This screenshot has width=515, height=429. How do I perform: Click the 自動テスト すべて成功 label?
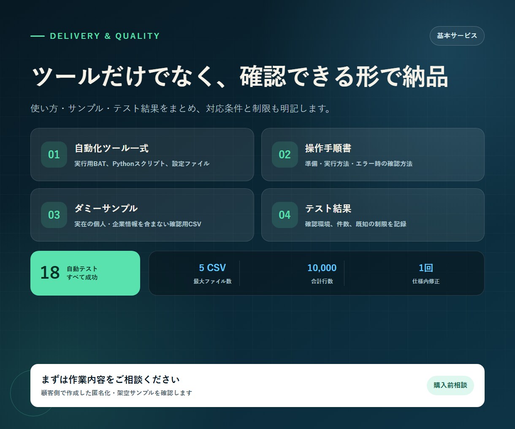82,273
